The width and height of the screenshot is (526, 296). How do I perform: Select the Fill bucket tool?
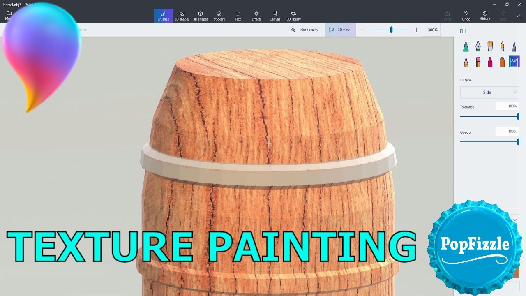tap(514, 62)
